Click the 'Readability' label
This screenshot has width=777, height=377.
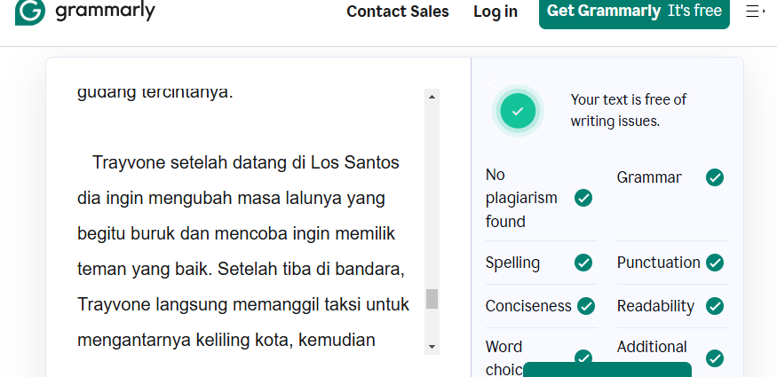click(x=655, y=306)
